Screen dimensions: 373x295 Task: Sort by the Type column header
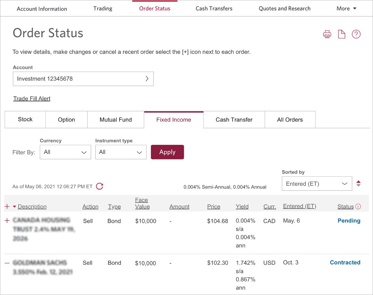tap(114, 207)
